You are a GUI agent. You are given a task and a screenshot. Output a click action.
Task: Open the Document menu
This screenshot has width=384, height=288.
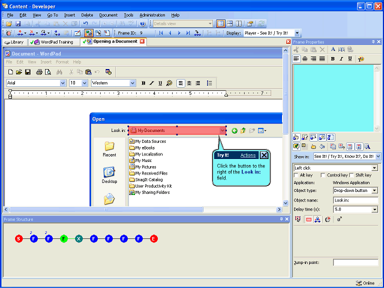108,15
